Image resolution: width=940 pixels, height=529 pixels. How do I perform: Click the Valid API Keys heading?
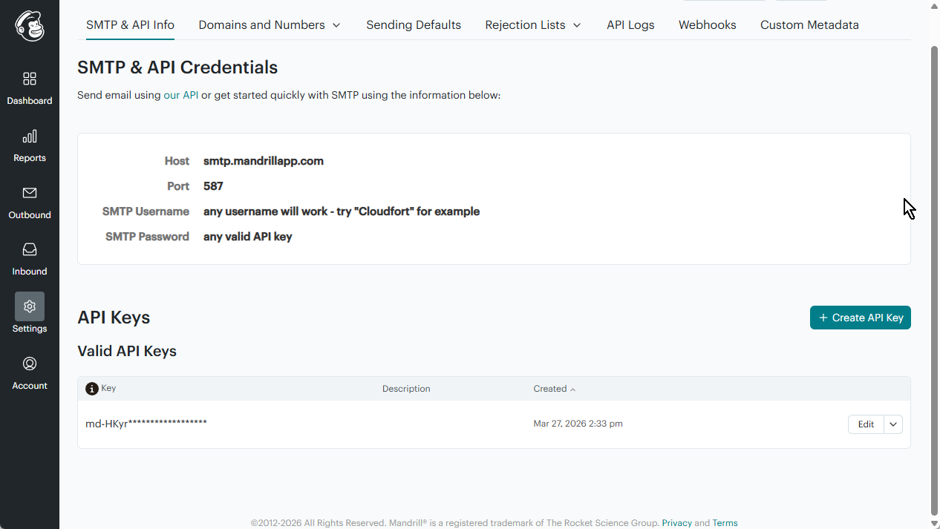point(127,351)
